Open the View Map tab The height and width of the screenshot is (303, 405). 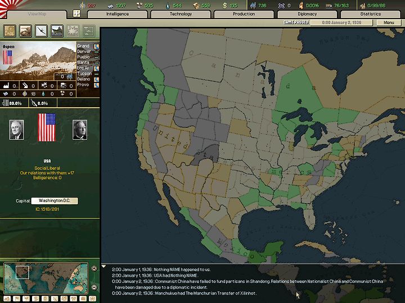point(37,14)
